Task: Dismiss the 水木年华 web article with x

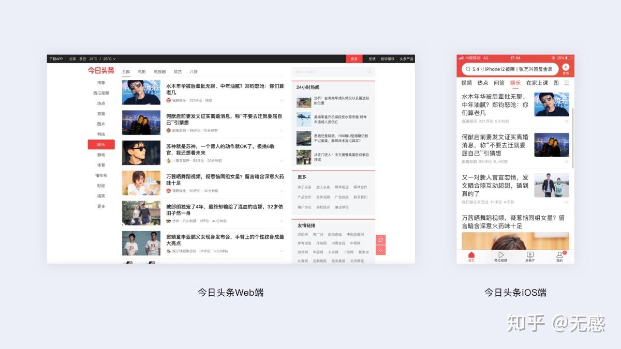Action: pyautogui.click(x=282, y=101)
